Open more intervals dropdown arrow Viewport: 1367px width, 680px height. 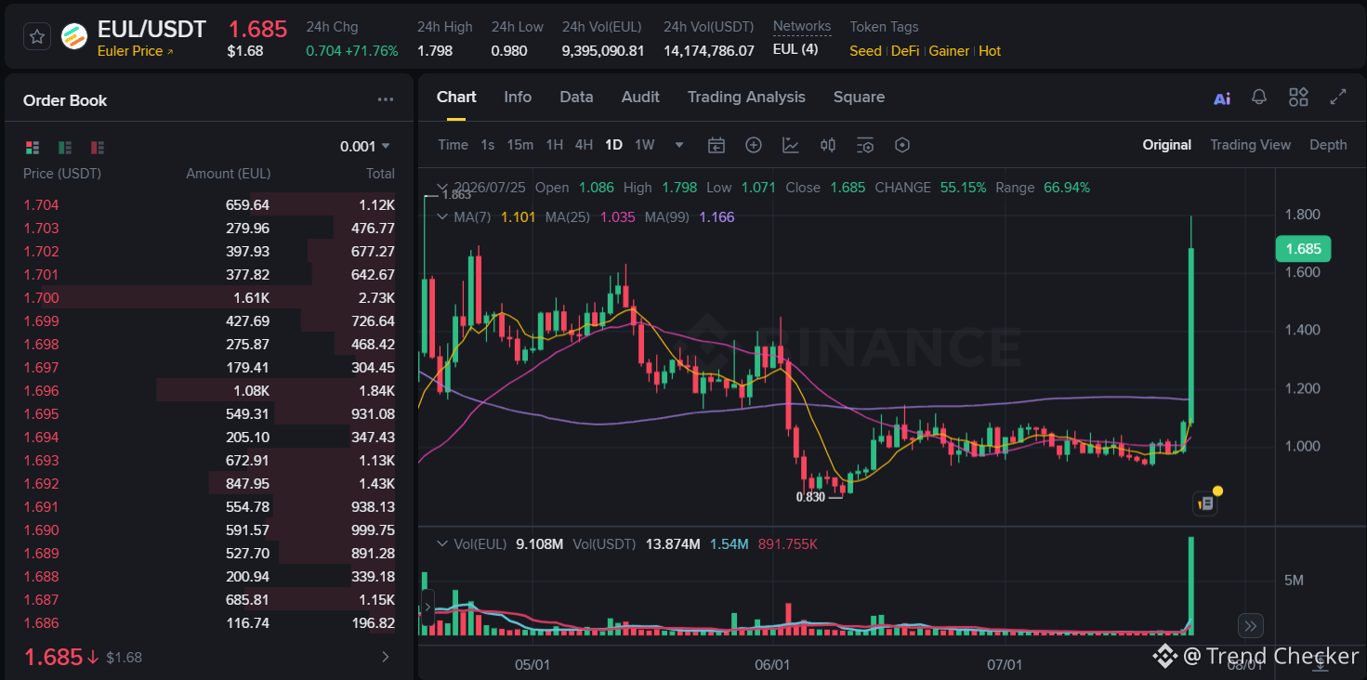coord(679,145)
